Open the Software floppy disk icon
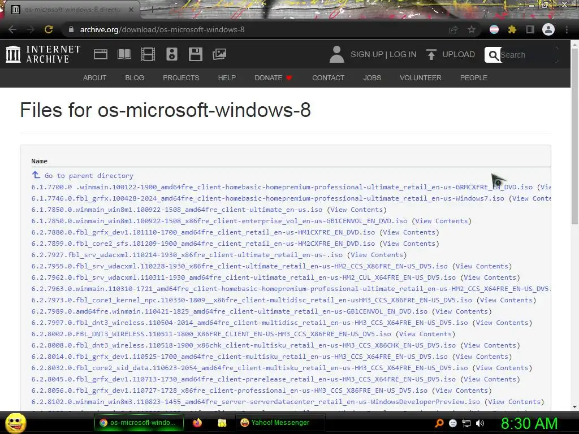The width and height of the screenshot is (579, 434). 195,54
